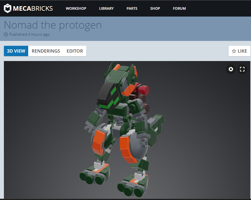This screenshot has width=251, height=200.
Task: Open the PARTS page
Action: coord(132,8)
